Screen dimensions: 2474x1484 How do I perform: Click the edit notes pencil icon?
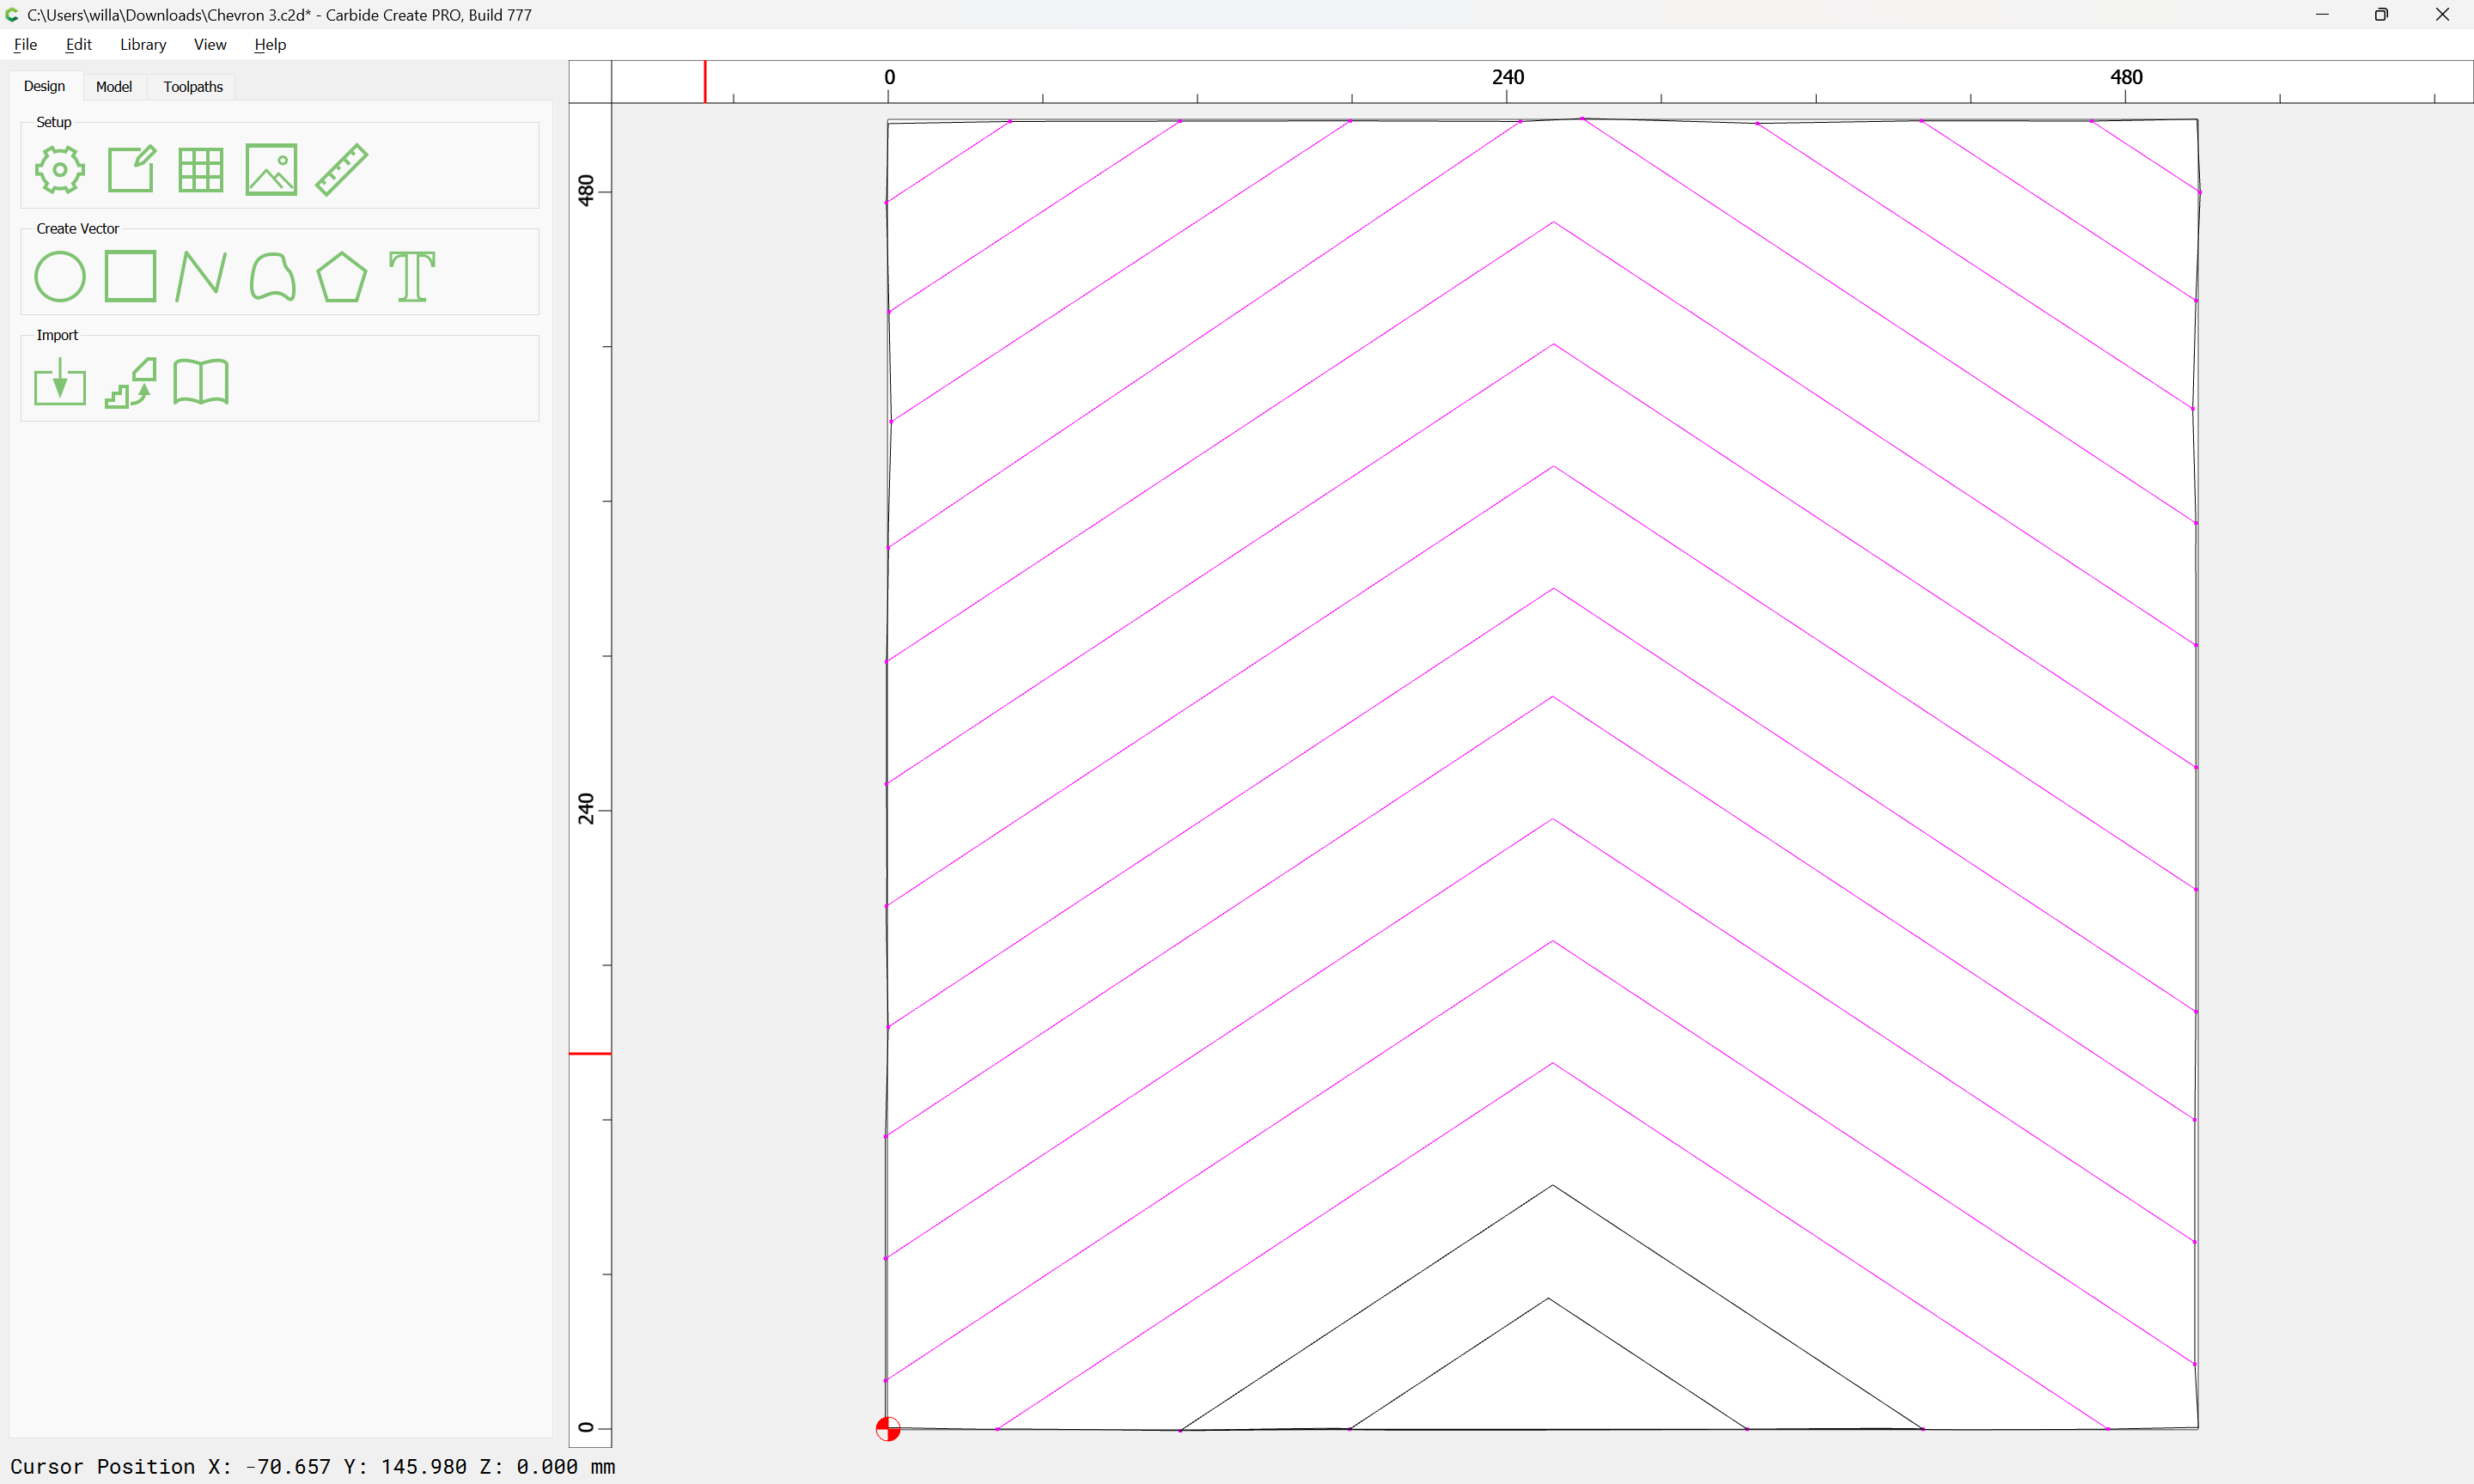[131, 169]
